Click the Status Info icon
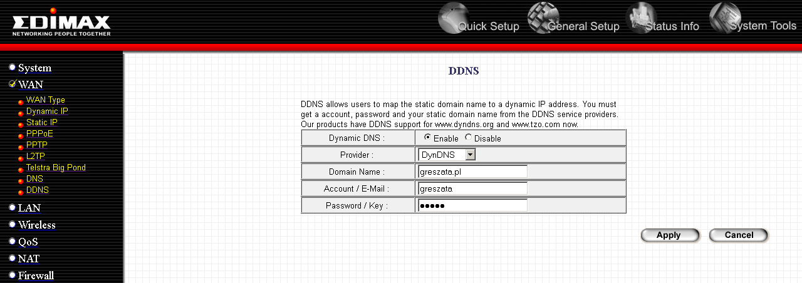 point(640,18)
